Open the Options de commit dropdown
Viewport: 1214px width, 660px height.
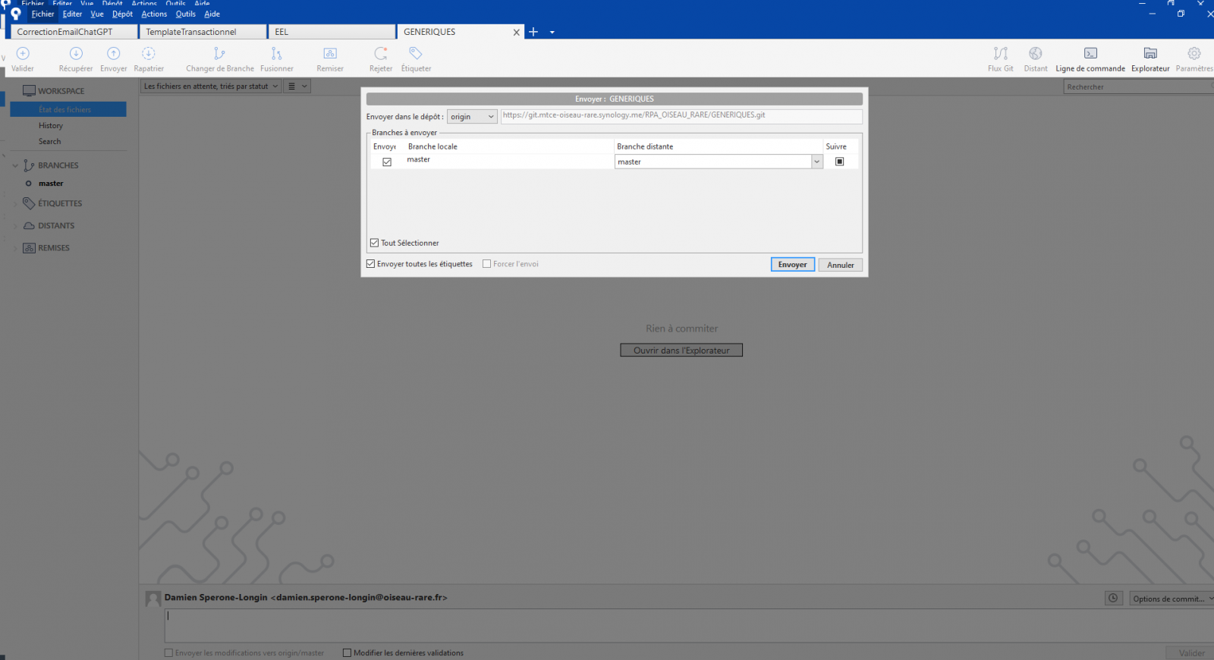(1171, 599)
